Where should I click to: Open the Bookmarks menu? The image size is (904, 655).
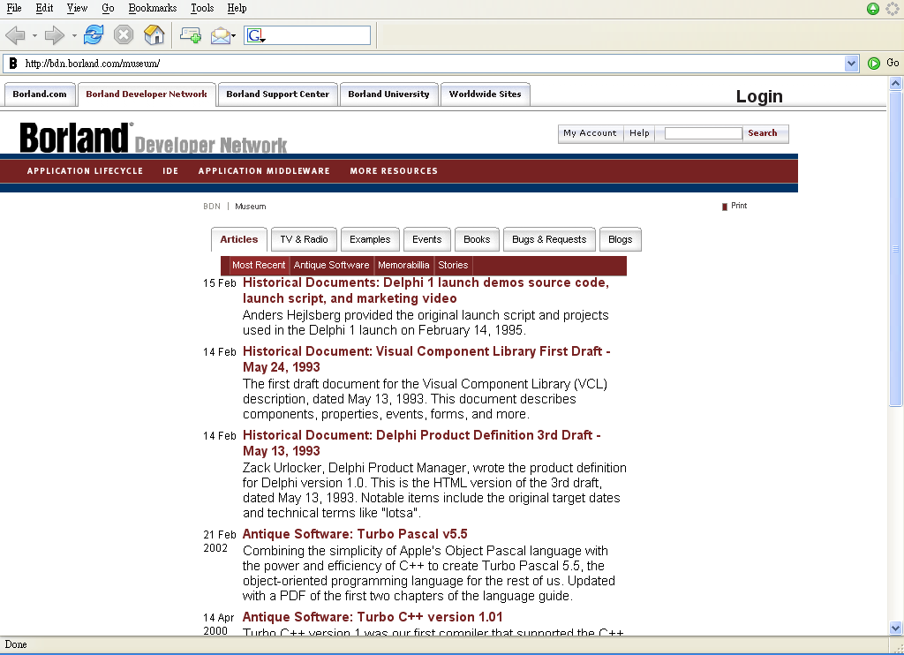[152, 8]
